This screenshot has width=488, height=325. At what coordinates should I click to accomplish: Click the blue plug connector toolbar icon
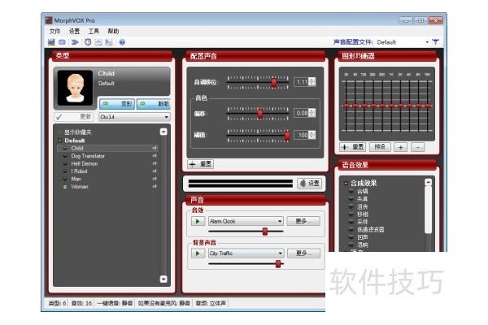point(75,42)
